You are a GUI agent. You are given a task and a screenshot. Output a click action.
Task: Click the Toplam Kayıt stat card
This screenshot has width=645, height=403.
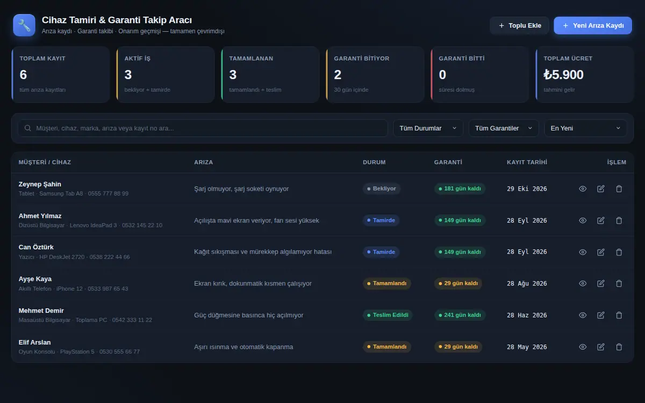(x=60, y=74)
